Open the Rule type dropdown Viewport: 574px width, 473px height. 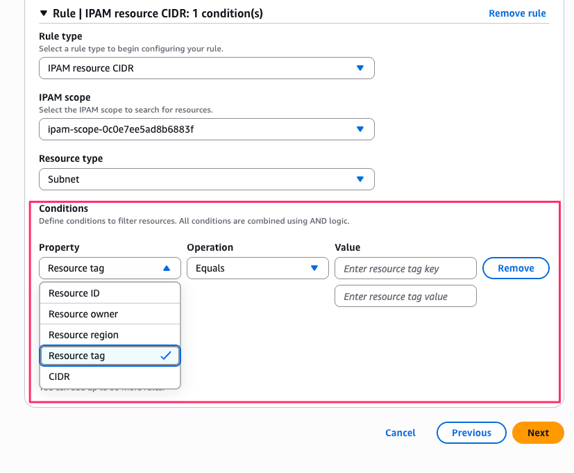[206, 68]
